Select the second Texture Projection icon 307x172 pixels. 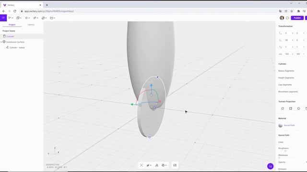coord(291,108)
